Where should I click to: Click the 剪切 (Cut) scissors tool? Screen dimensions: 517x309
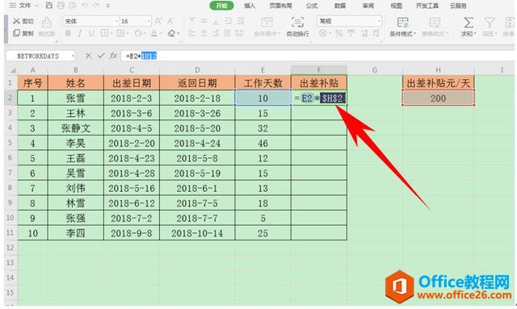23,22
